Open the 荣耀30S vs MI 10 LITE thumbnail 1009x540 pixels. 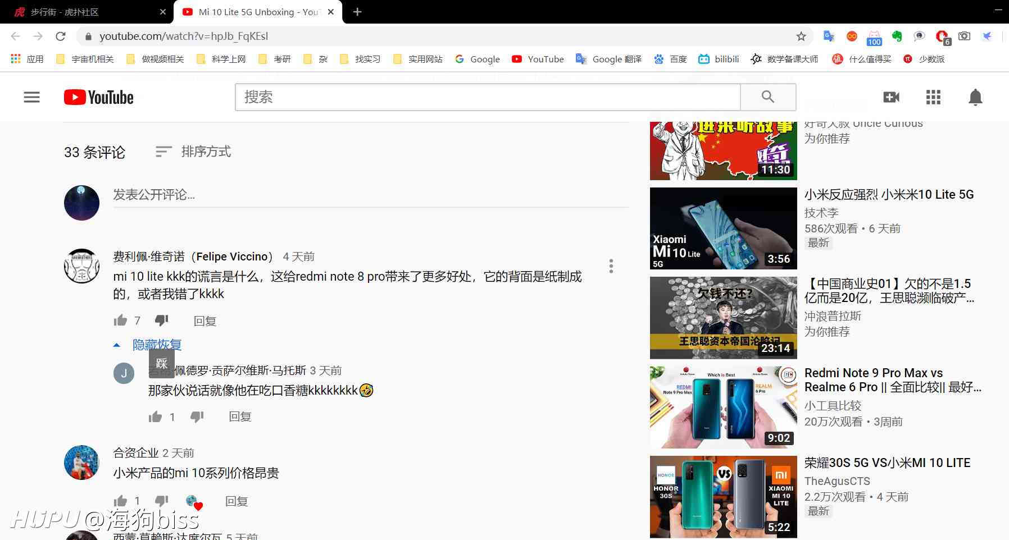pyautogui.click(x=723, y=497)
